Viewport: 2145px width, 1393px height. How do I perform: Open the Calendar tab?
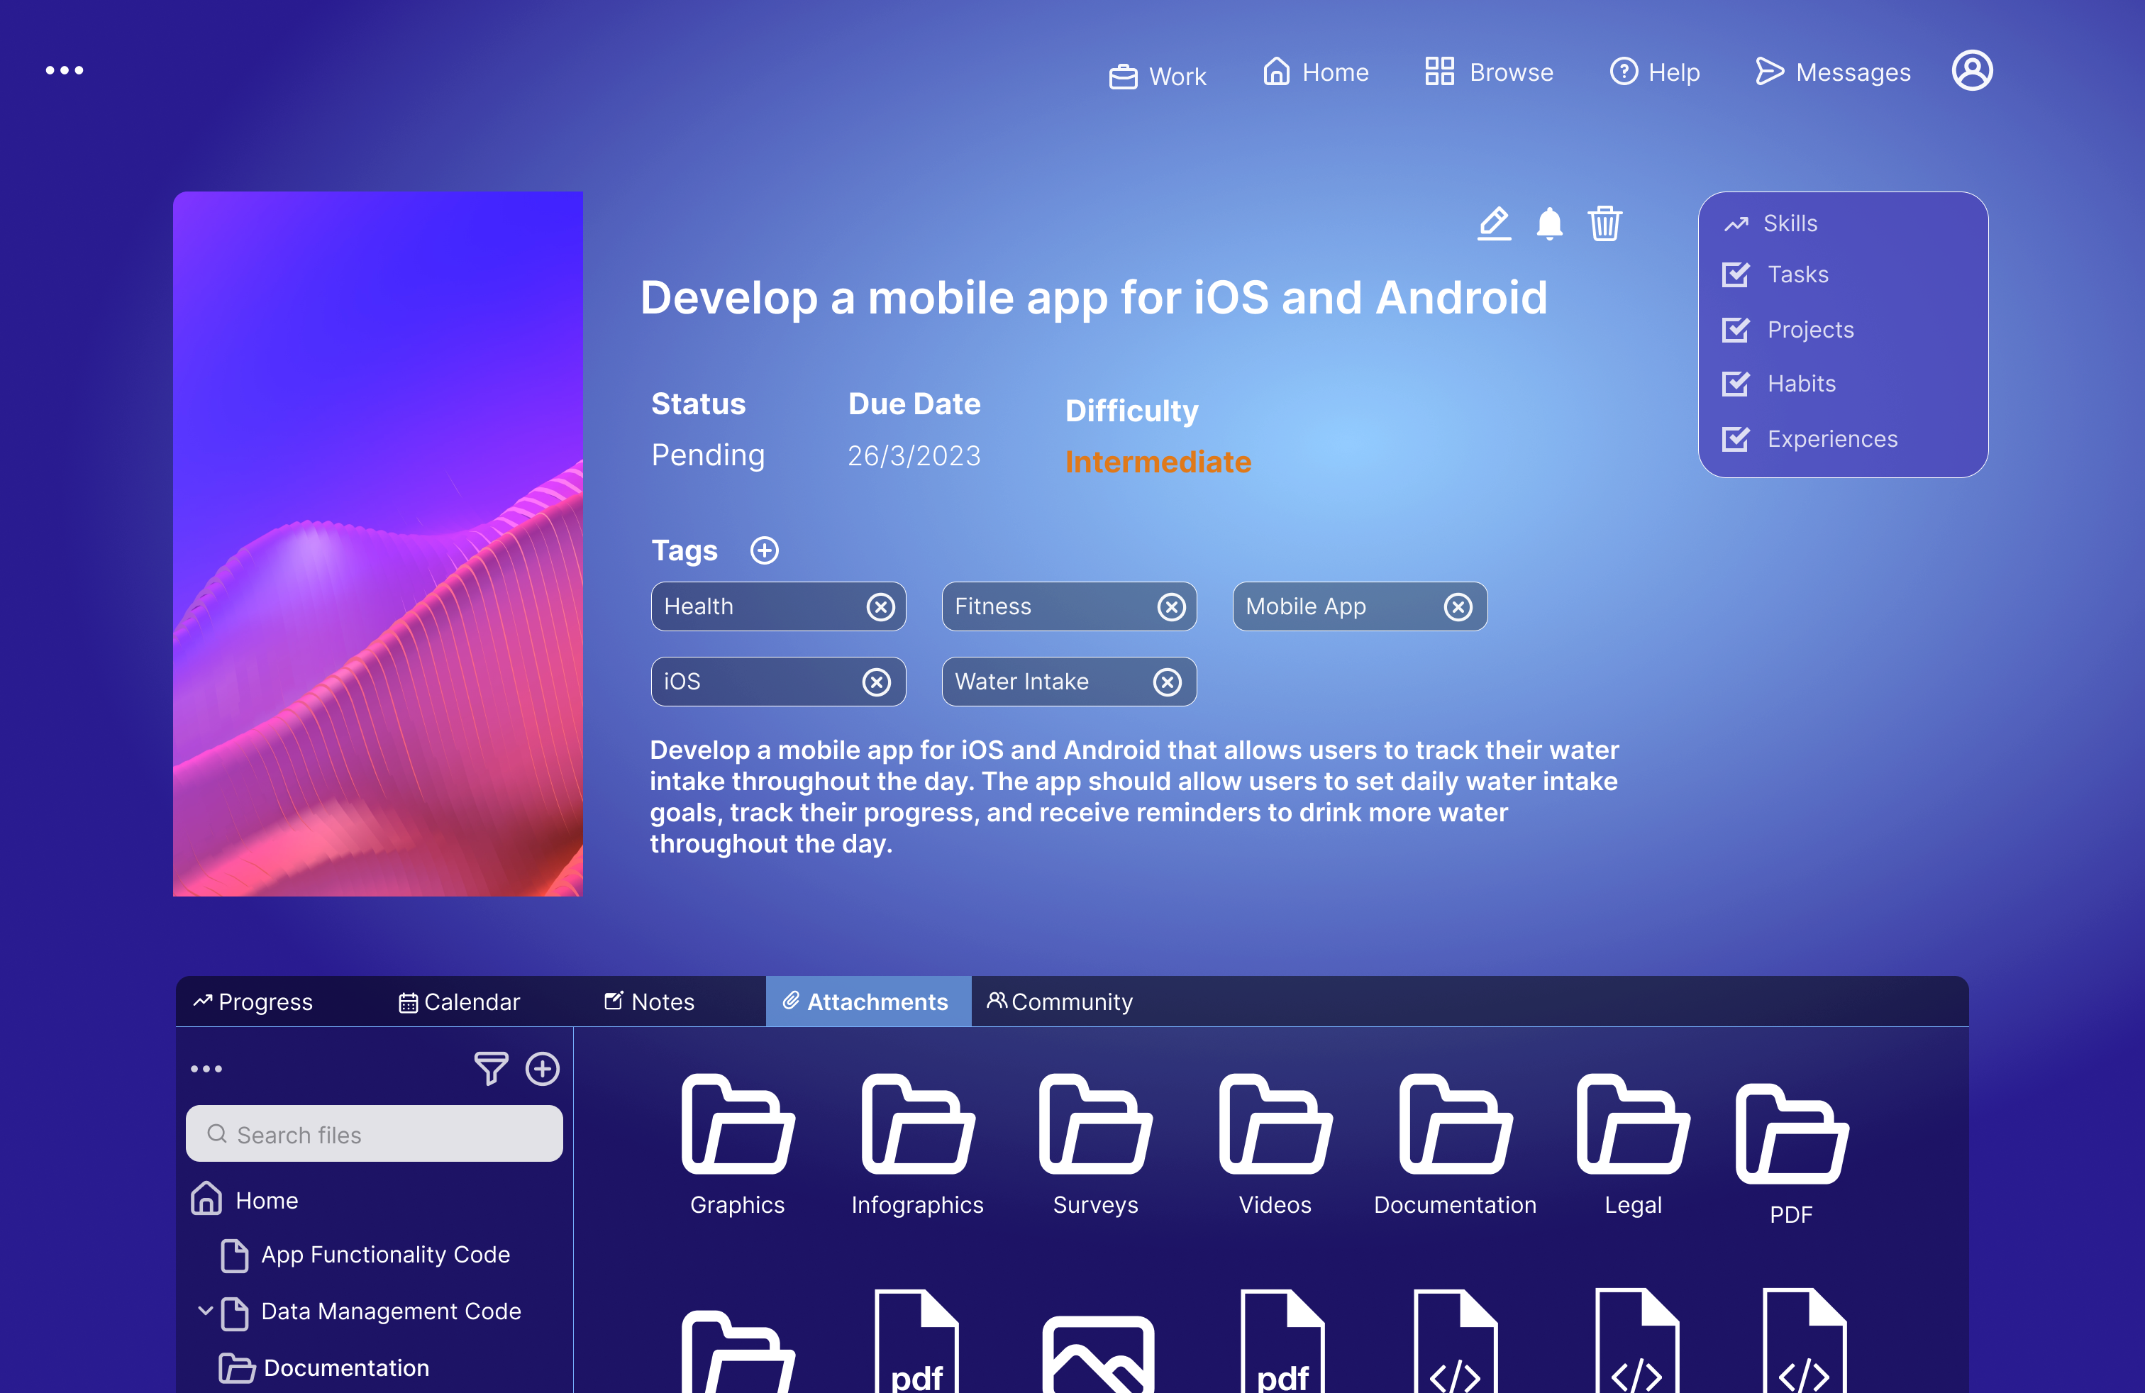point(460,1001)
